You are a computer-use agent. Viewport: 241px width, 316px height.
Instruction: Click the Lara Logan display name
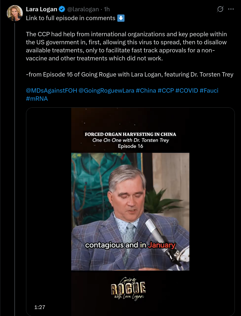click(42, 9)
